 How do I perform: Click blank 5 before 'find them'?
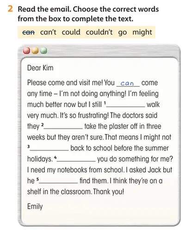[x=58, y=181]
